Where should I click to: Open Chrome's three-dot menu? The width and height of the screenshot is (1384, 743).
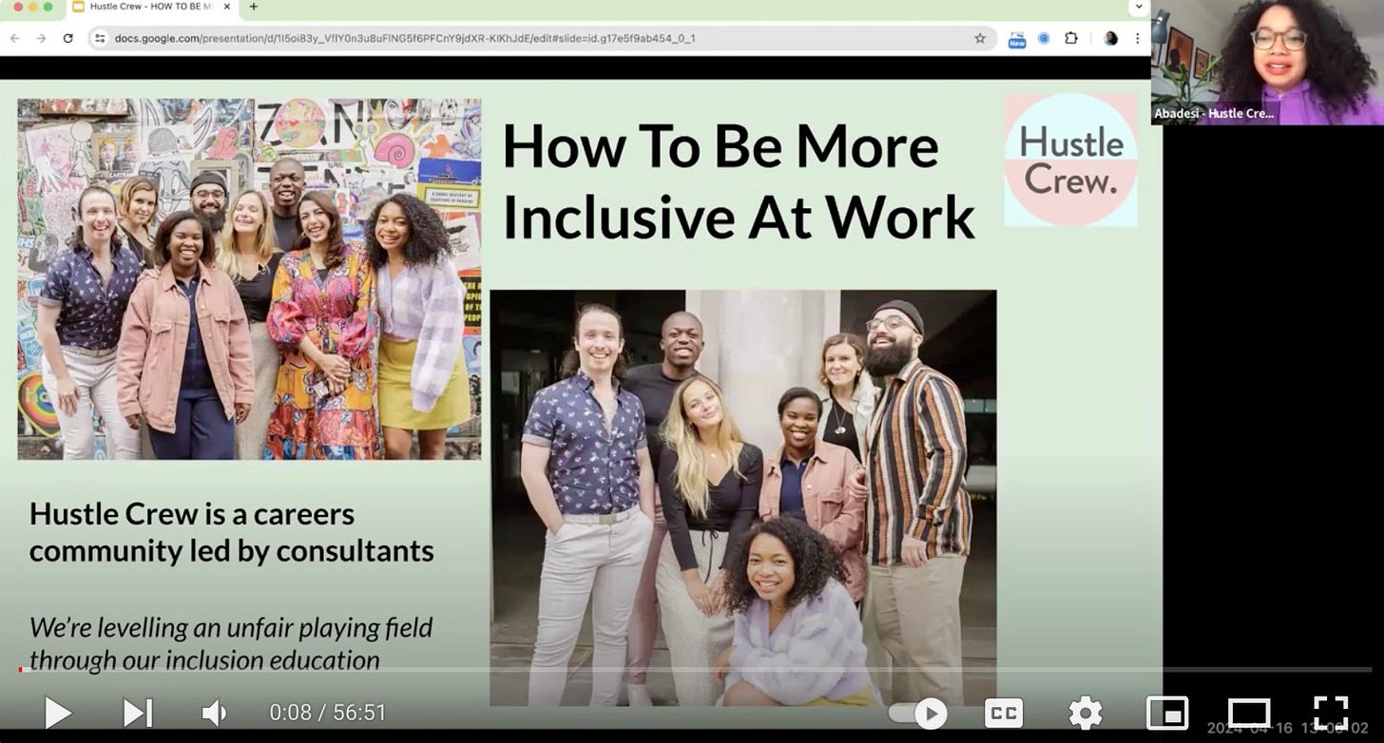pyautogui.click(x=1137, y=38)
